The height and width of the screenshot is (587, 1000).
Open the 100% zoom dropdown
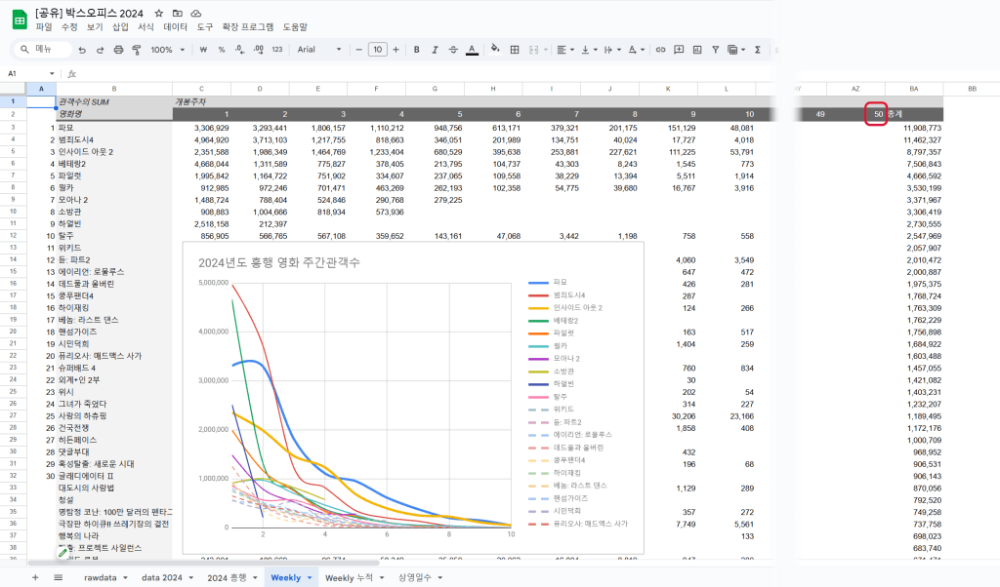167,49
